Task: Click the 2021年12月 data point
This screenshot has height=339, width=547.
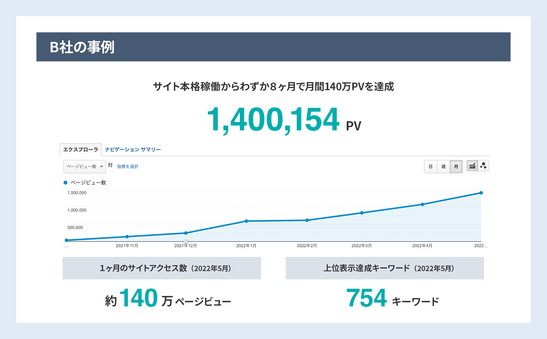Action: 186,233
